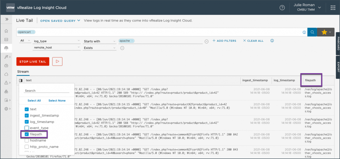Uncheck the text column checkbox
The image size is (340, 159).
[27, 109]
